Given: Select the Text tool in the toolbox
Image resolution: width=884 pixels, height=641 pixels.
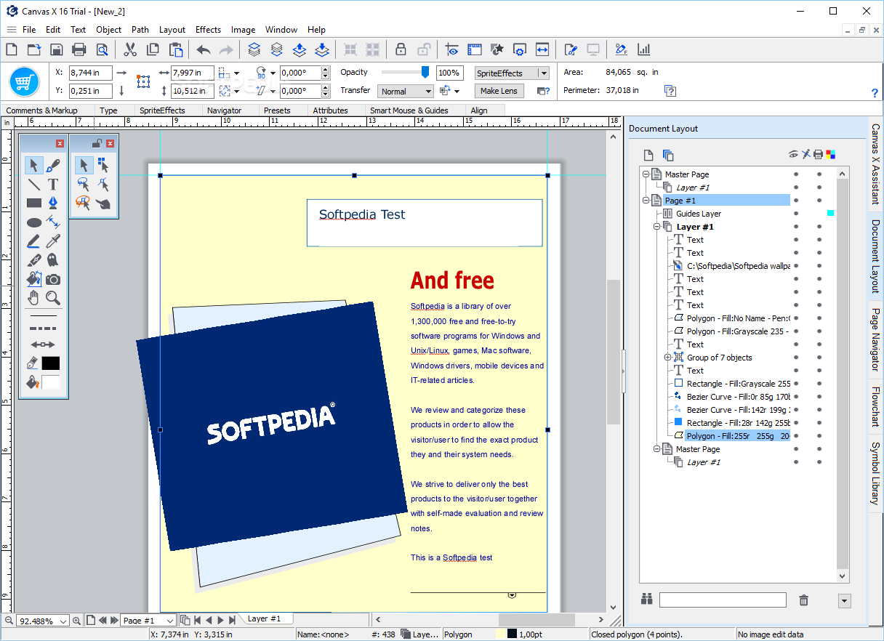Looking at the screenshot, I should click(x=53, y=184).
